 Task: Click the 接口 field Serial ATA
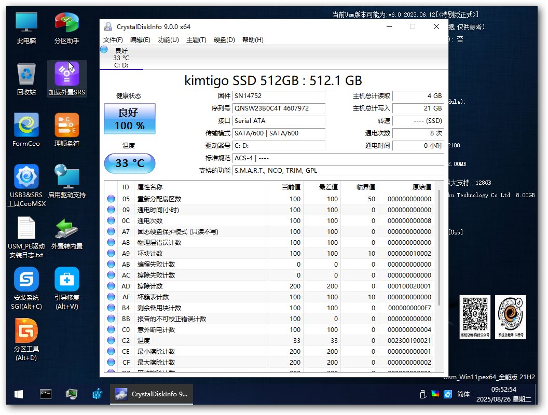279,120
